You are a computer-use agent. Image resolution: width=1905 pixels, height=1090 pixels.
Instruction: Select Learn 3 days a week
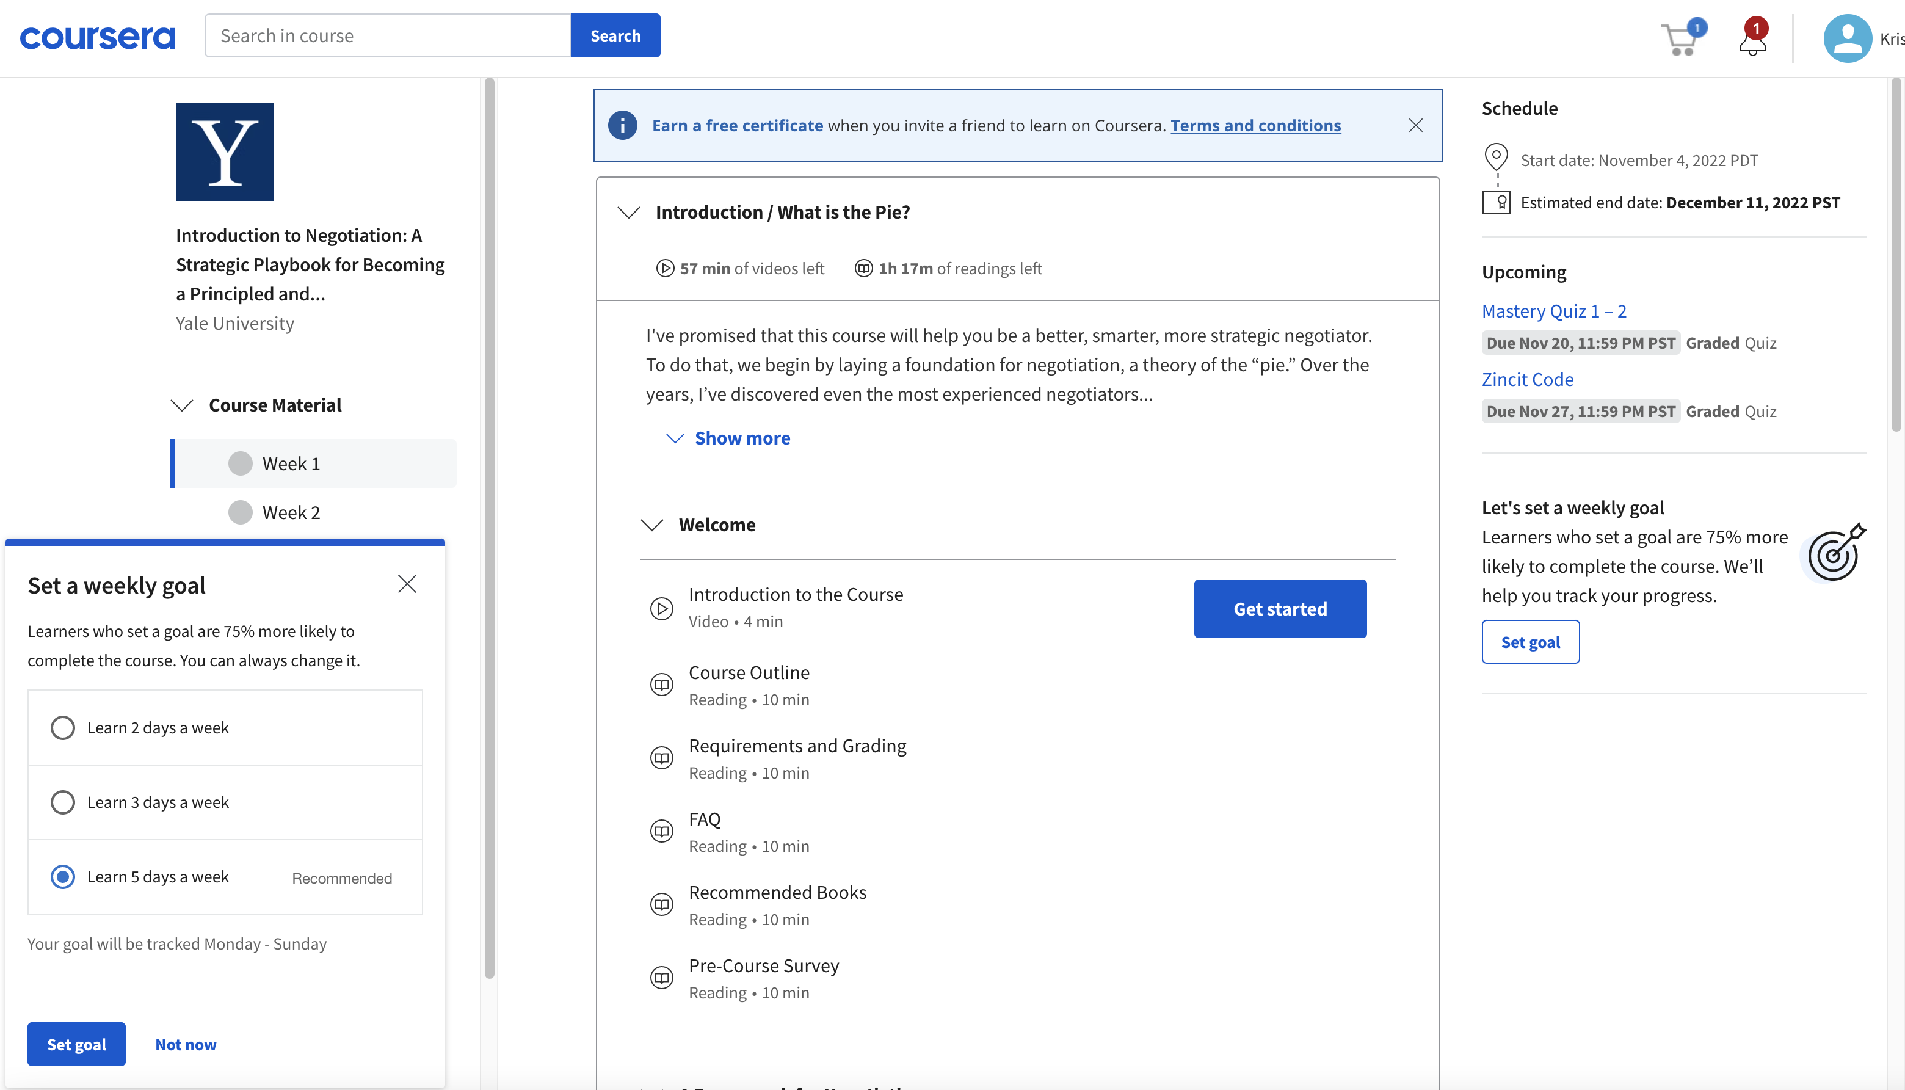(63, 802)
